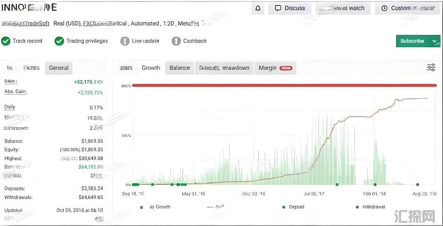This screenshot has width=443, height=226.
Task: Select the General tab in stats panel
Action: (x=59, y=68)
